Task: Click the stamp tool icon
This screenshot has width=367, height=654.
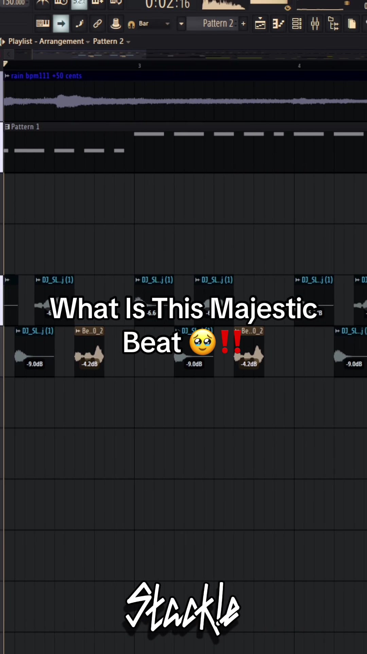Action: (116, 24)
